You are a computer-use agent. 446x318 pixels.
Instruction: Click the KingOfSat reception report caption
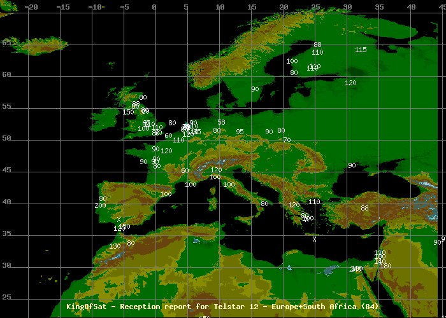[223, 307]
